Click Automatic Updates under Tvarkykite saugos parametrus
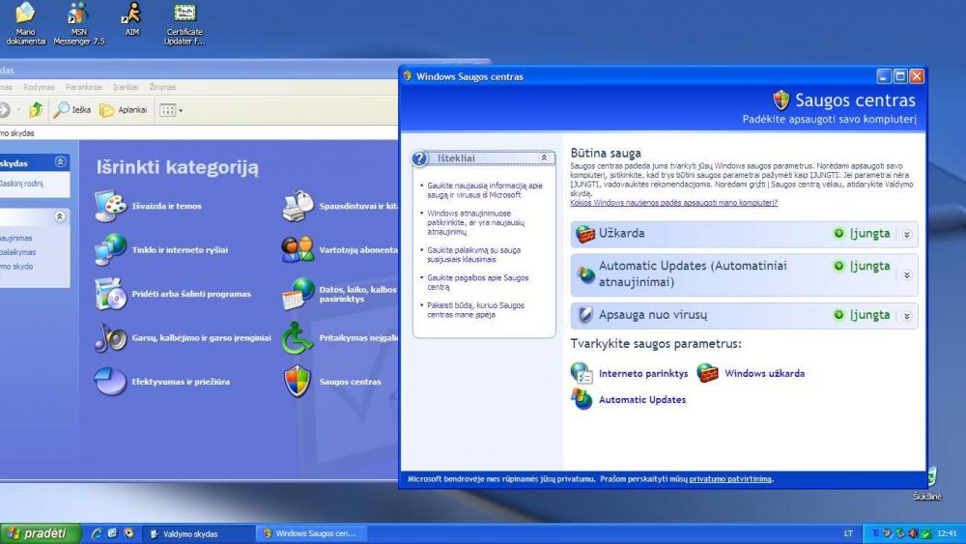 [x=641, y=399]
